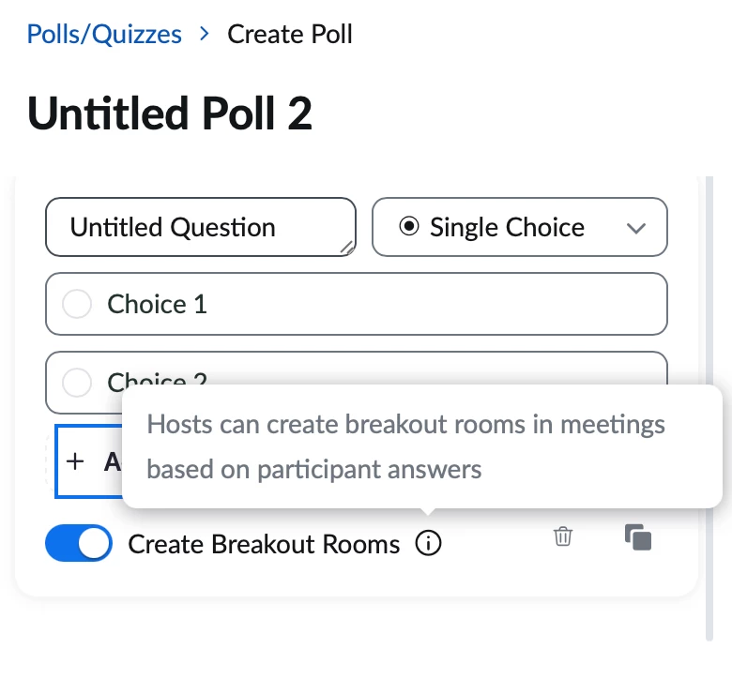Select the Choice 1 radio circle

tap(76, 304)
